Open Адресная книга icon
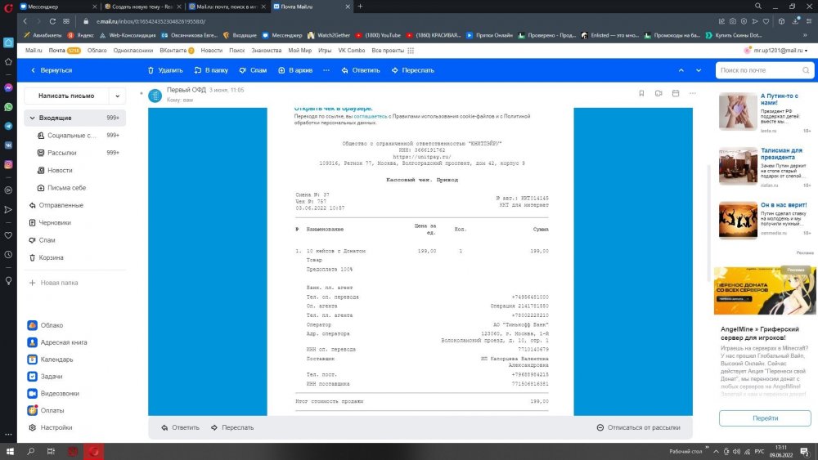The width and height of the screenshot is (818, 460). pyautogui.click(x=33, y=342)
